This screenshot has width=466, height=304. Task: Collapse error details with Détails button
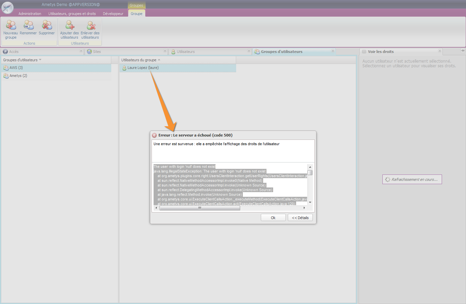pos(300,218)
